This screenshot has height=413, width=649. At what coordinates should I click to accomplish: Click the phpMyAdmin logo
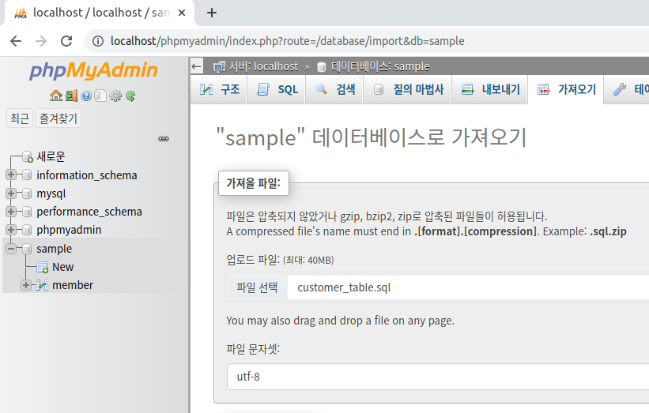(x=93, y=70)
